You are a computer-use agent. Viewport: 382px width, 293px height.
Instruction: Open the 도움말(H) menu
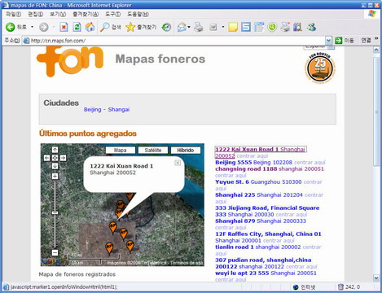(x=138, y=14)
